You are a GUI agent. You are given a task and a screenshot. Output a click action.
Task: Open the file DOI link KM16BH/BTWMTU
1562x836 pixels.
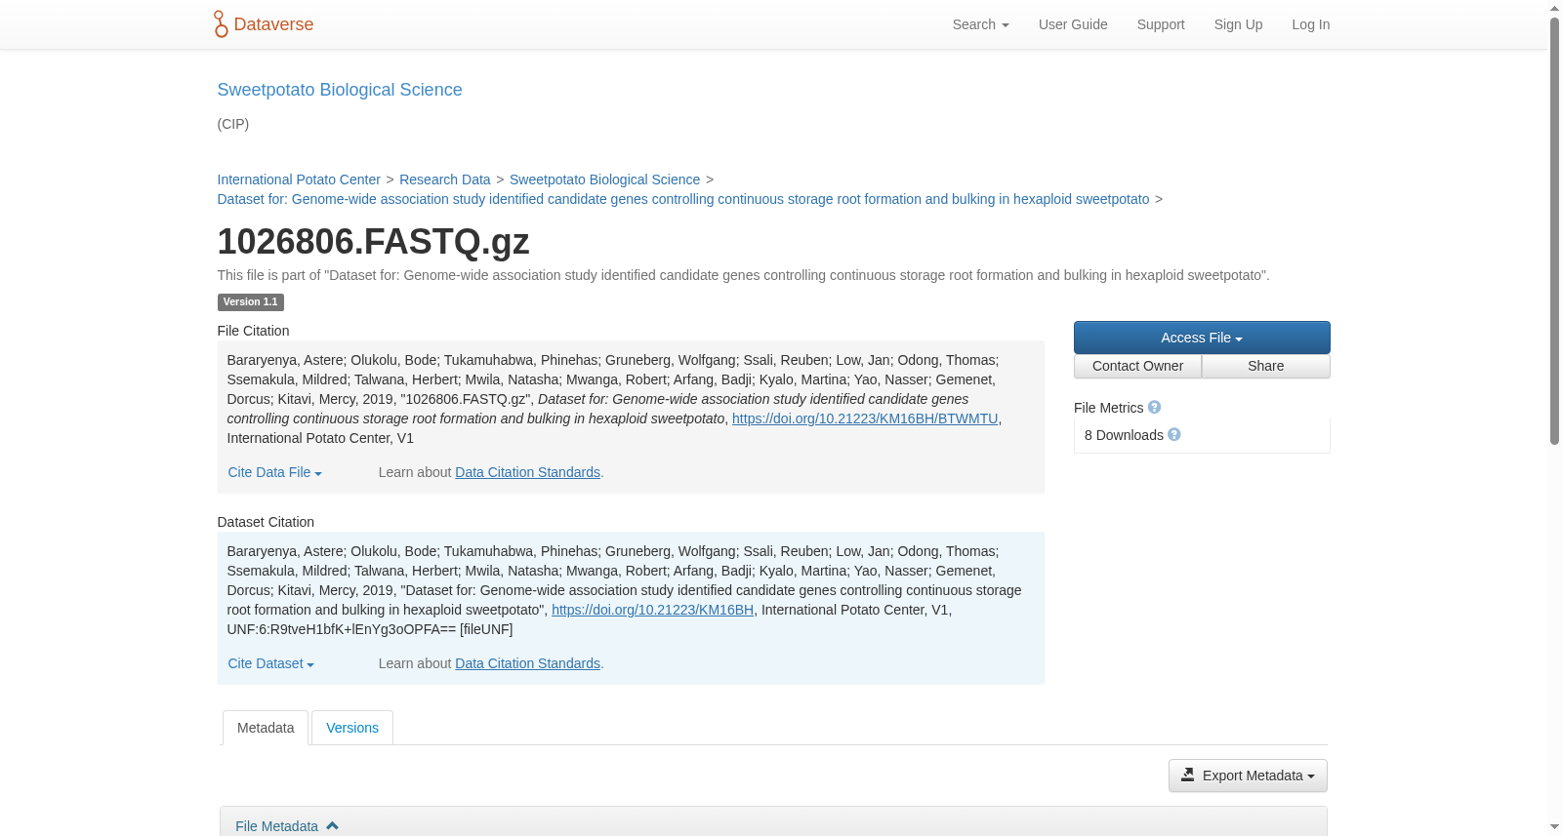click(x=865, y=418)
